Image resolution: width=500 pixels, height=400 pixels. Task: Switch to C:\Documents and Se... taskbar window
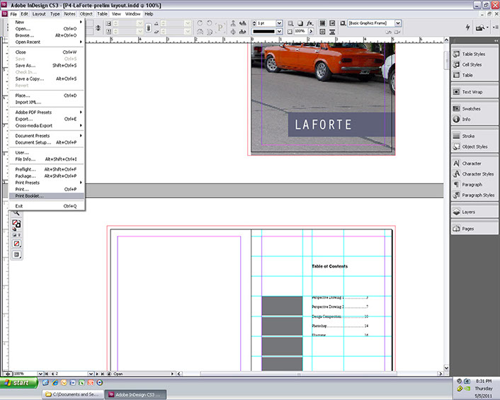[73, 394]
